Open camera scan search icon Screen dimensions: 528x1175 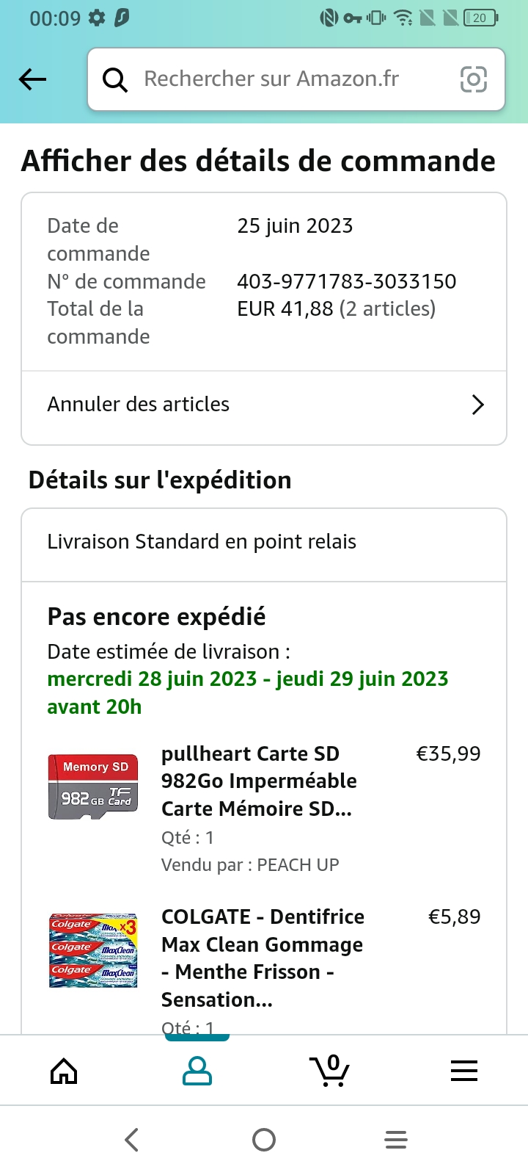pyautogui.click(x=473, y=79)
